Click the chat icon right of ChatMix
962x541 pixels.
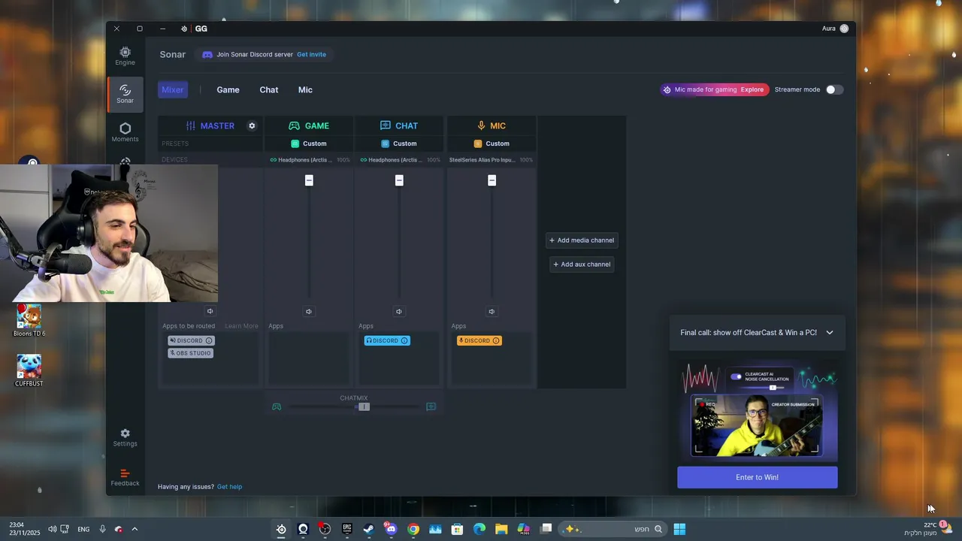tap(431, 407)
